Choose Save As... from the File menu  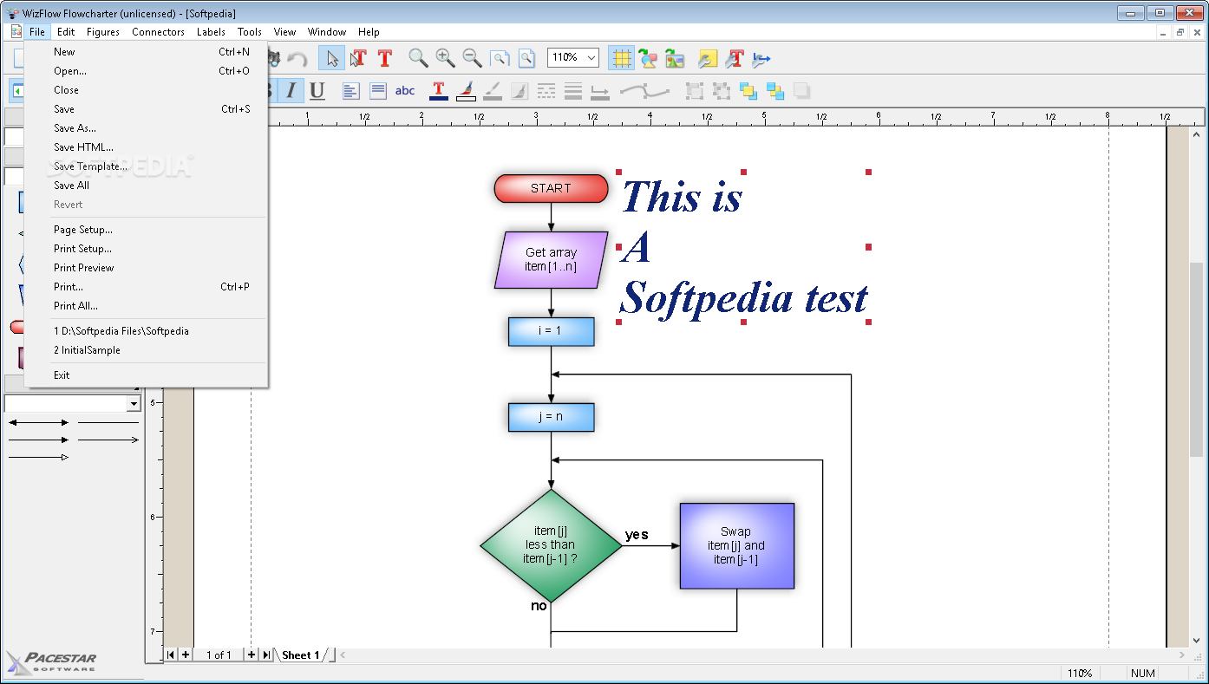[146, 128]
